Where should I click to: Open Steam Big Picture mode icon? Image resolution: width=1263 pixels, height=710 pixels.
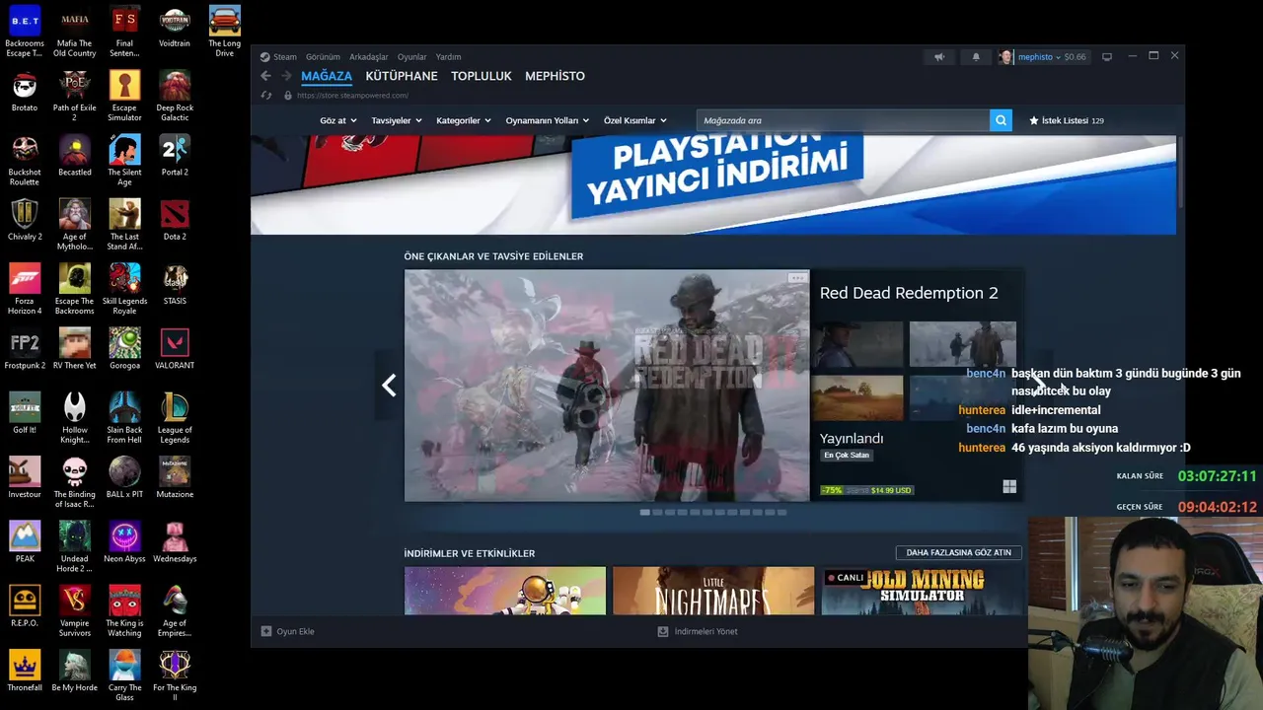pos(1107,57)
